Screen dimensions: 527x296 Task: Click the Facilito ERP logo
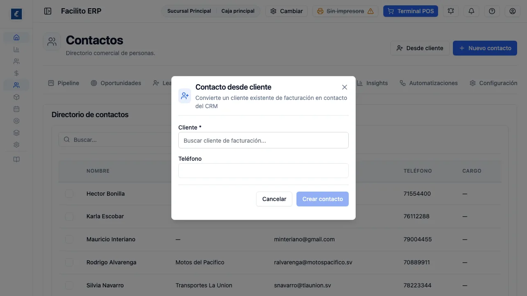click(x=16, y=14)
